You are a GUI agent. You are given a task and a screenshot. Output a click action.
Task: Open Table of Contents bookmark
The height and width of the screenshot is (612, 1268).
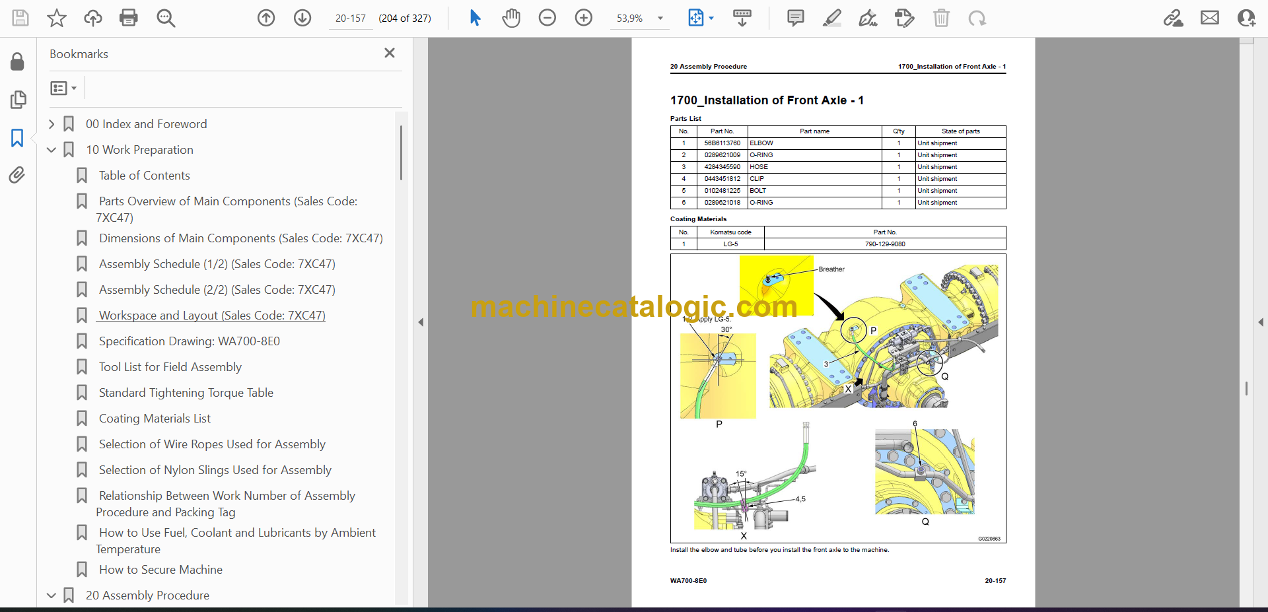point(144,176)
